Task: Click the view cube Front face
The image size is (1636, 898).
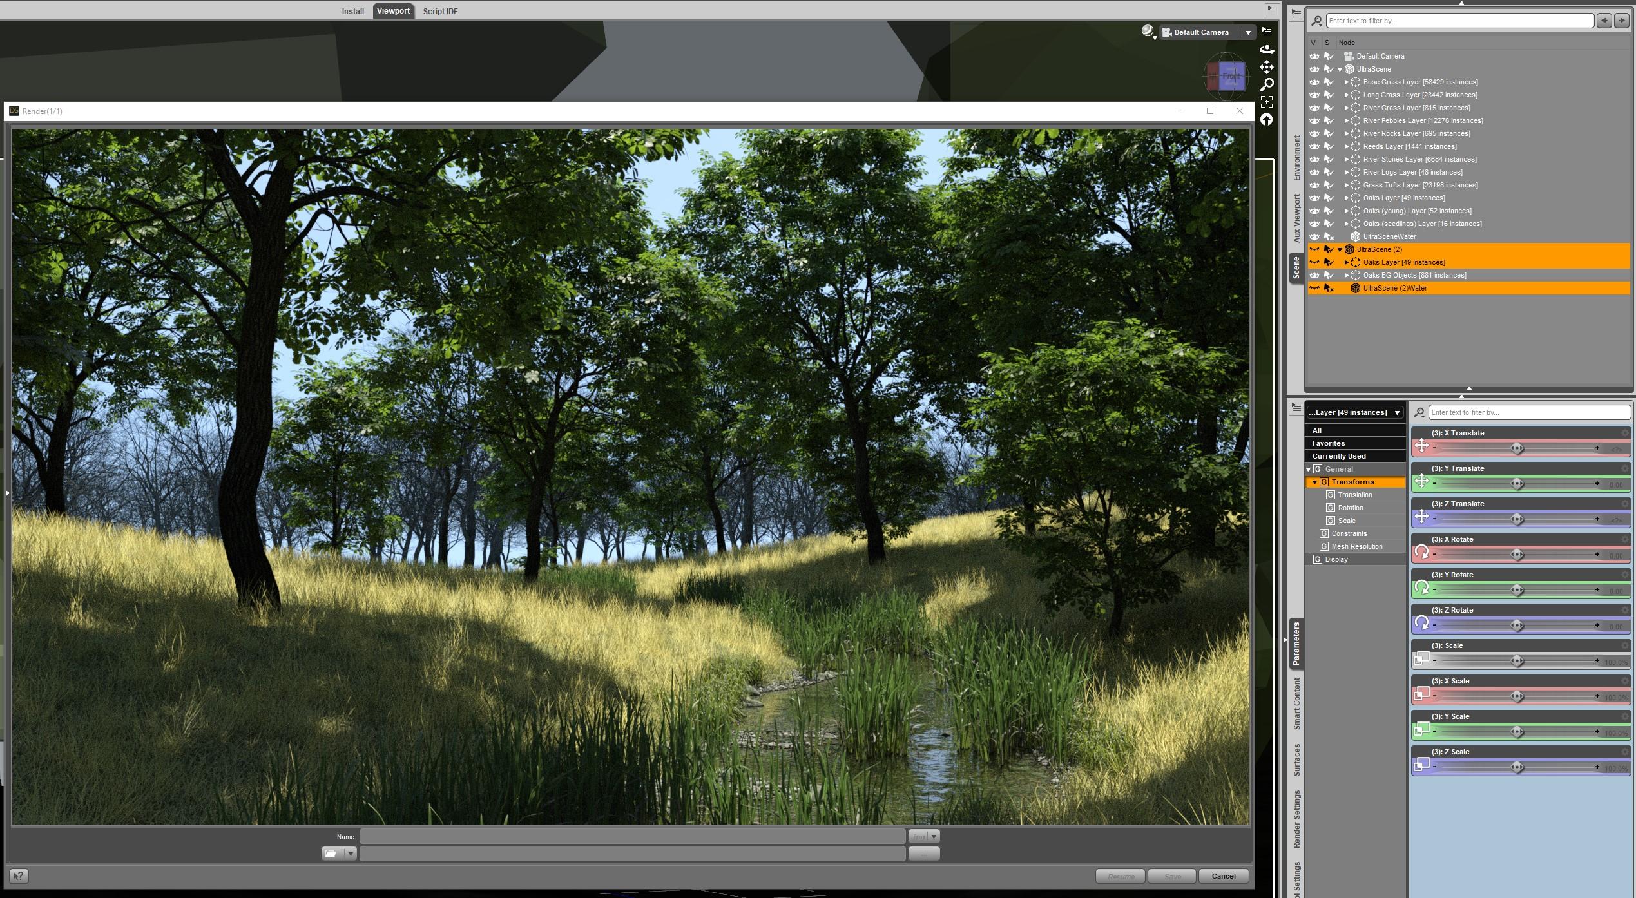Action: pyautogui.click(x=1231, y=76)
